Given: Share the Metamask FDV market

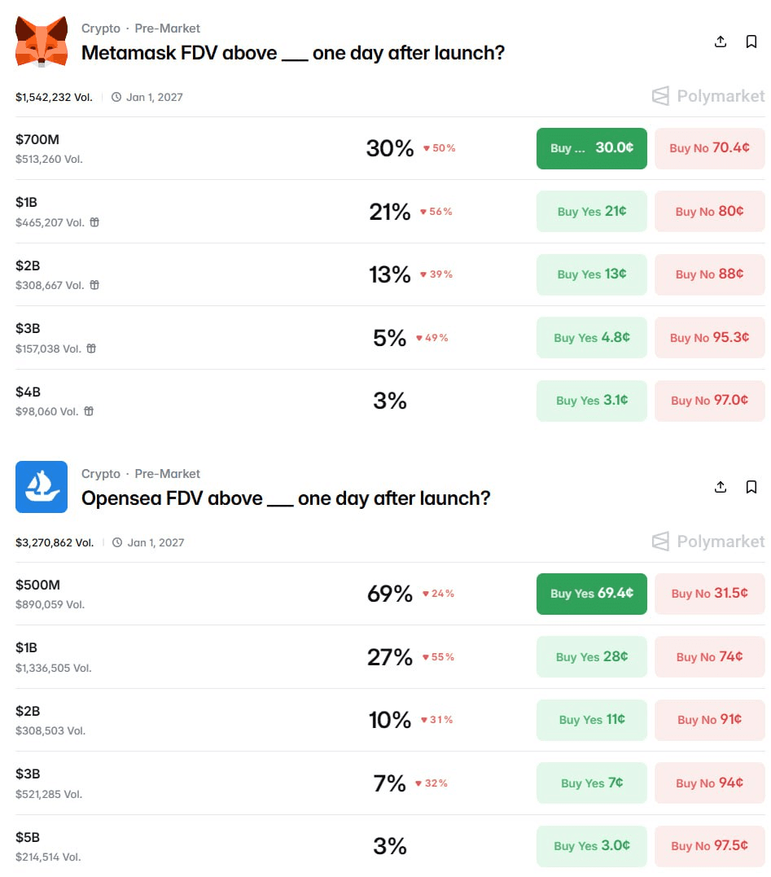Looking at the screenshot, I should pyautogui.click(x=721, y=42).
